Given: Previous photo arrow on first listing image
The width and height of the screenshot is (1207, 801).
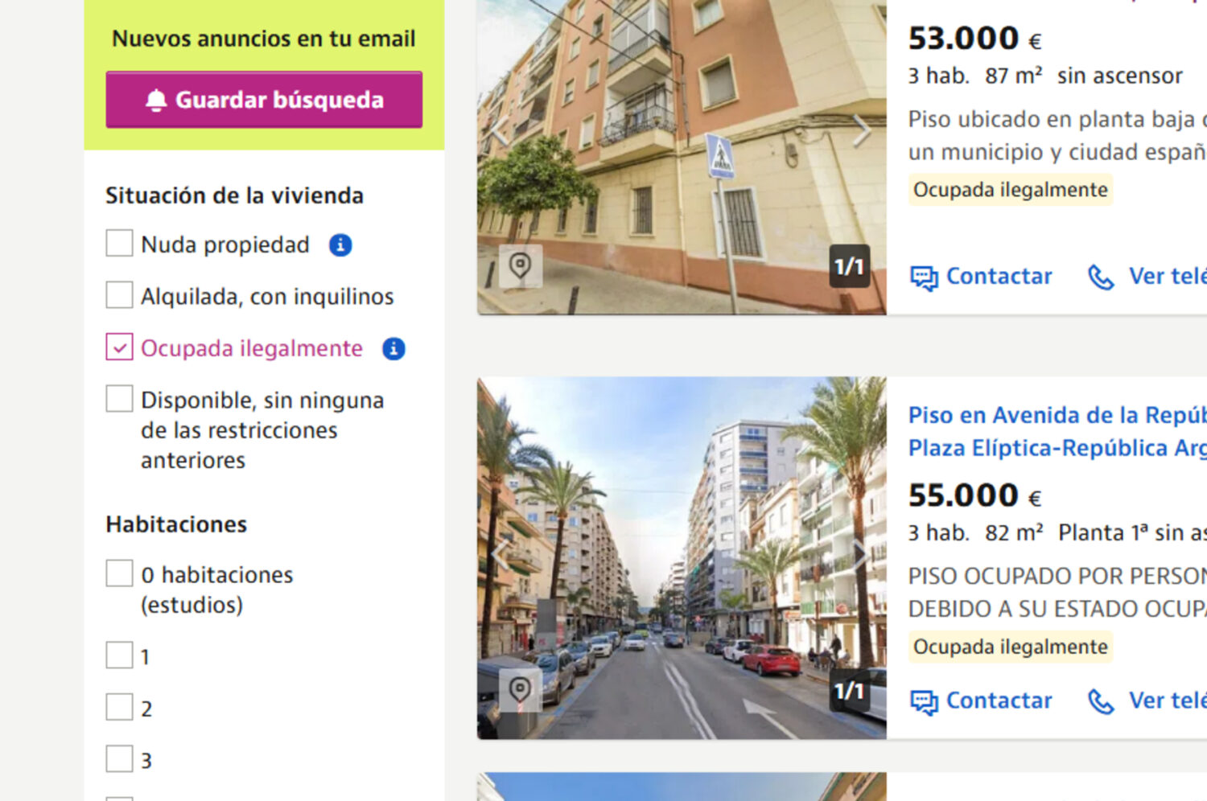Looking at the screenshot, I should (x=500, y=131).
